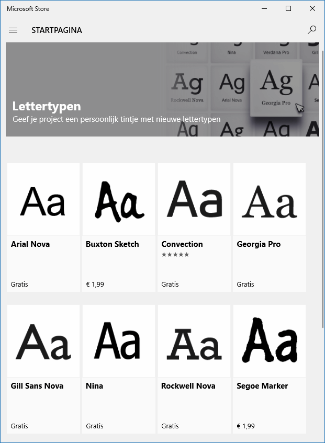
Task: Click the five-star rating under Convection
Action: 175,255
